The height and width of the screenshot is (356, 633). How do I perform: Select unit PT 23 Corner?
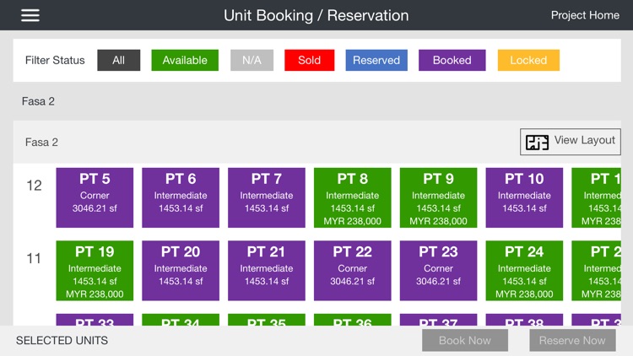pos(438,271)
